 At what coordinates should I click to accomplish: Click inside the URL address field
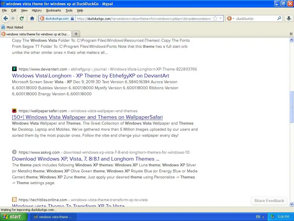point(144,19)
